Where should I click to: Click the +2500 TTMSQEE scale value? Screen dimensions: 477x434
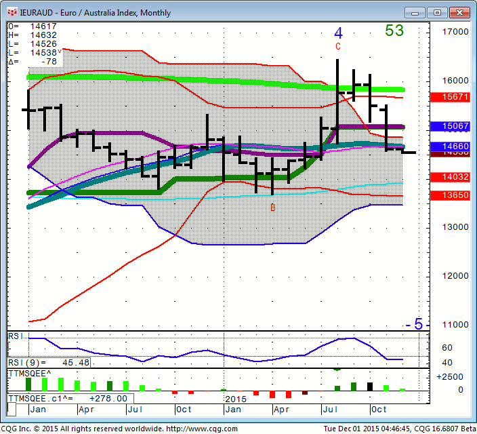tap(450, 377)
